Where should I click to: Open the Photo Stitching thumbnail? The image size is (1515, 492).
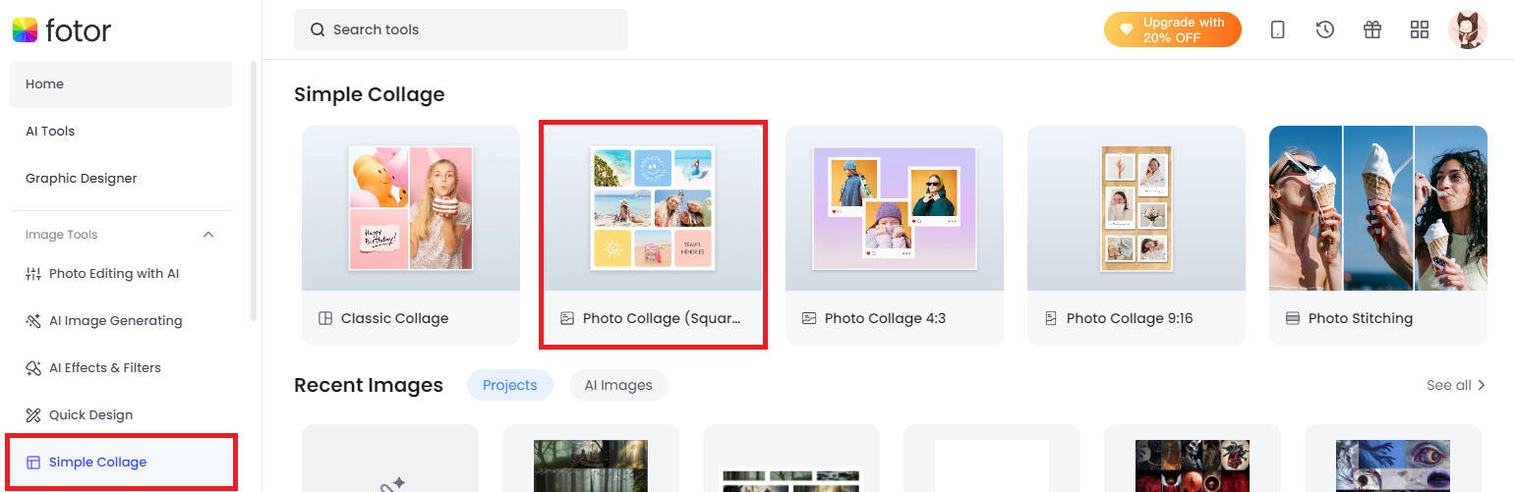[x=1377, y=208]
